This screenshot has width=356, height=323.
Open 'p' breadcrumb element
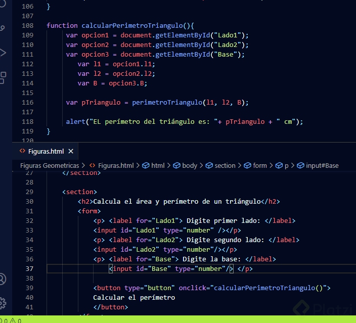[x=287, y=166]
